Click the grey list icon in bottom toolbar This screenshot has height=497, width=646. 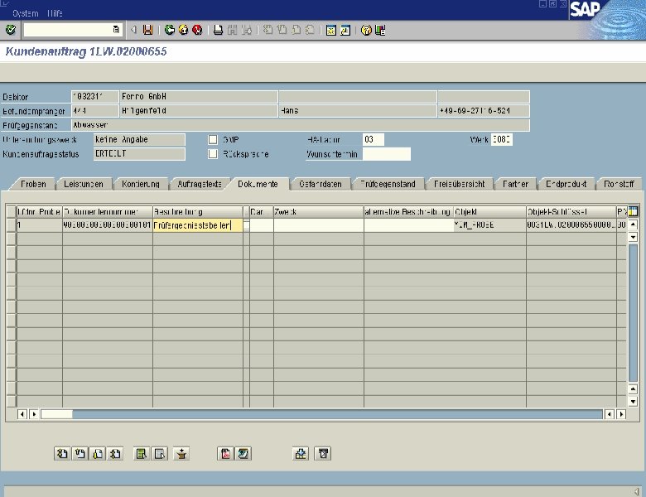160,454
